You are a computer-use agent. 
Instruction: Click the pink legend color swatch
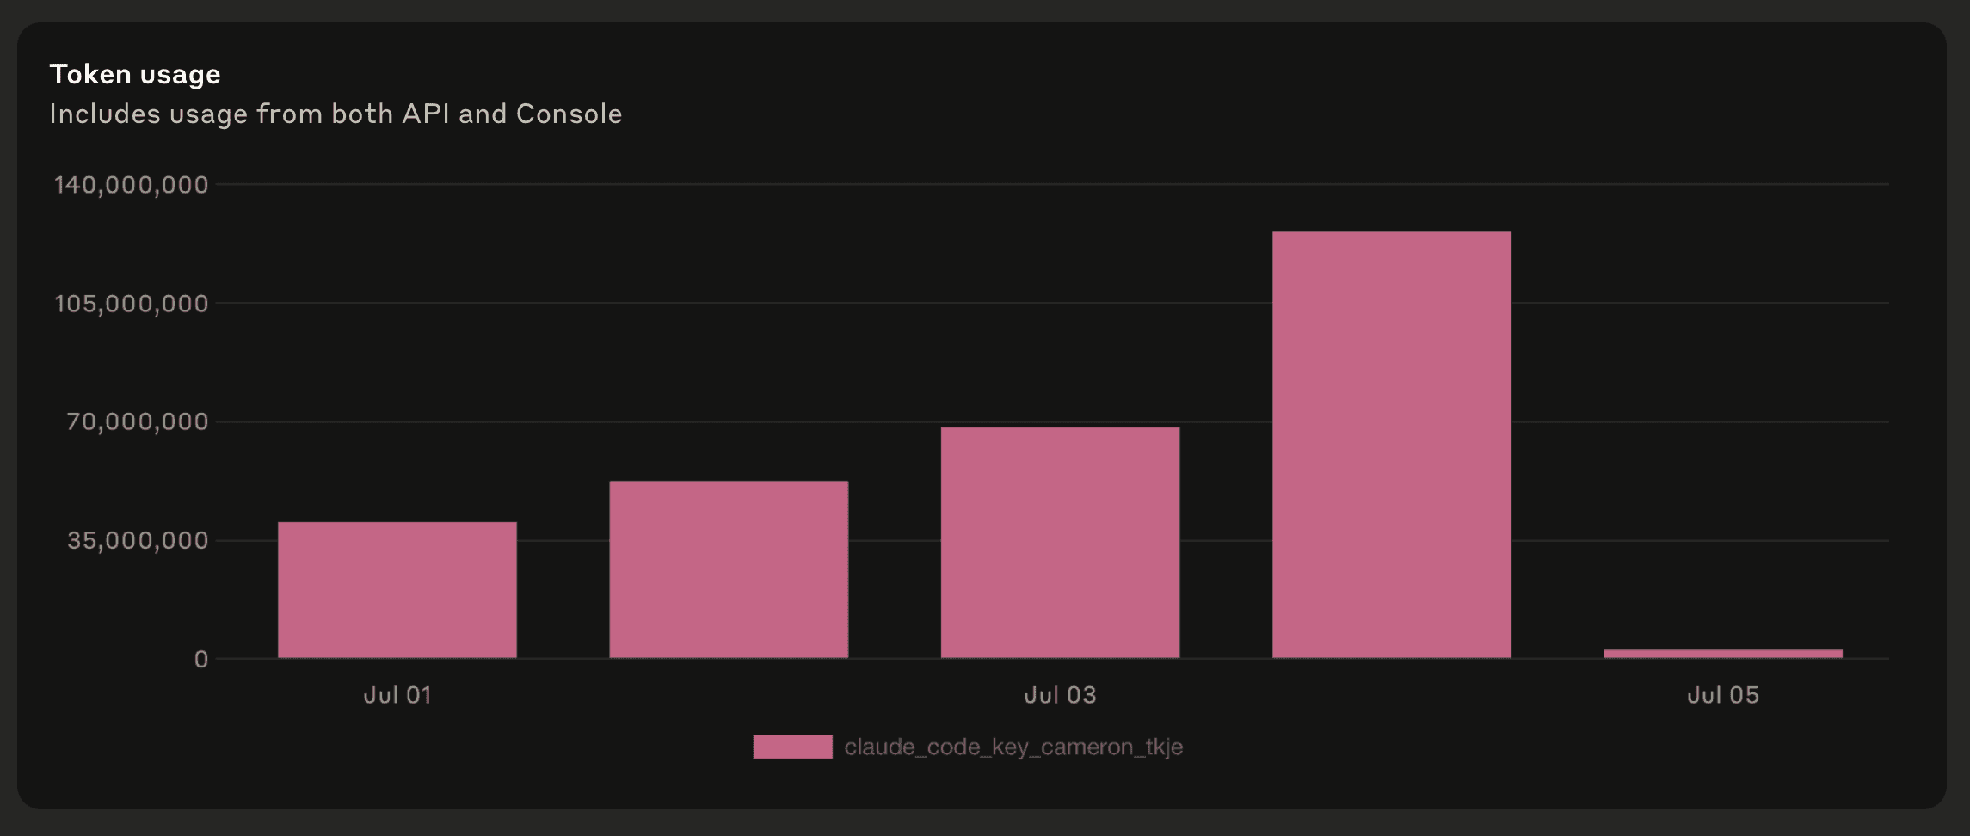792,747
